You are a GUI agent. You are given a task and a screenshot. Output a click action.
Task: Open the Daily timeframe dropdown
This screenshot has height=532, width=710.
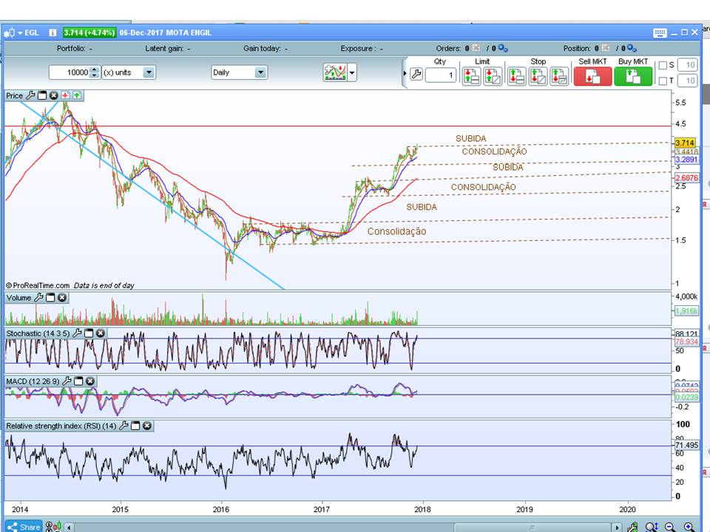(x=260, y=72)
